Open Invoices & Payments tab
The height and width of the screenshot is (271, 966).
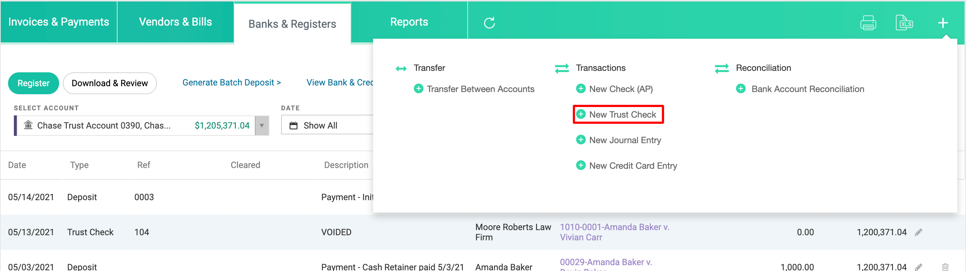coord(58,22)
